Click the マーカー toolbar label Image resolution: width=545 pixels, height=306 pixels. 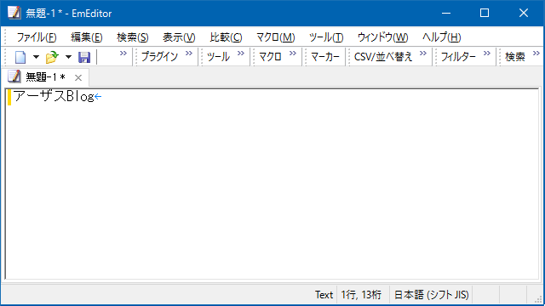tap(325, 57)
